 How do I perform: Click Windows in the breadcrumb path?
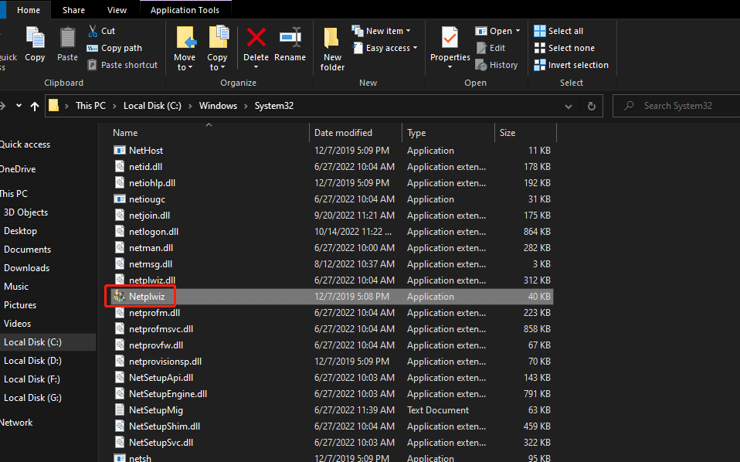pos(218,106)
